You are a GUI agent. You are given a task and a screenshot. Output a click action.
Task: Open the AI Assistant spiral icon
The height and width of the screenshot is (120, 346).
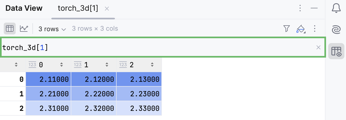coord(336,30)
